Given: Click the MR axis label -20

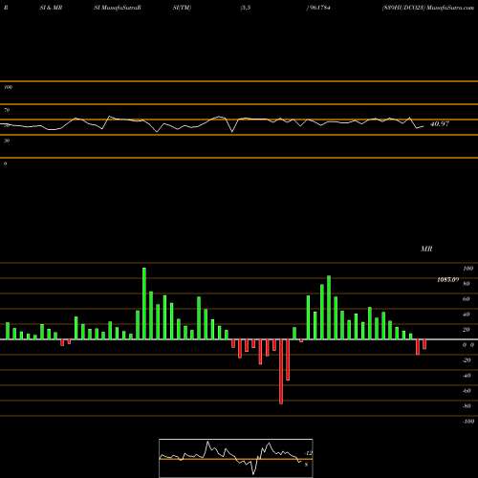Looking at the screenshot, I should coord(467,360).
